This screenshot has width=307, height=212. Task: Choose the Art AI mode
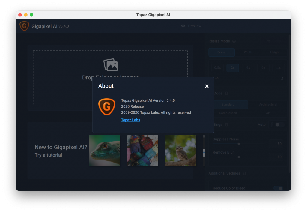pos(268,113)
